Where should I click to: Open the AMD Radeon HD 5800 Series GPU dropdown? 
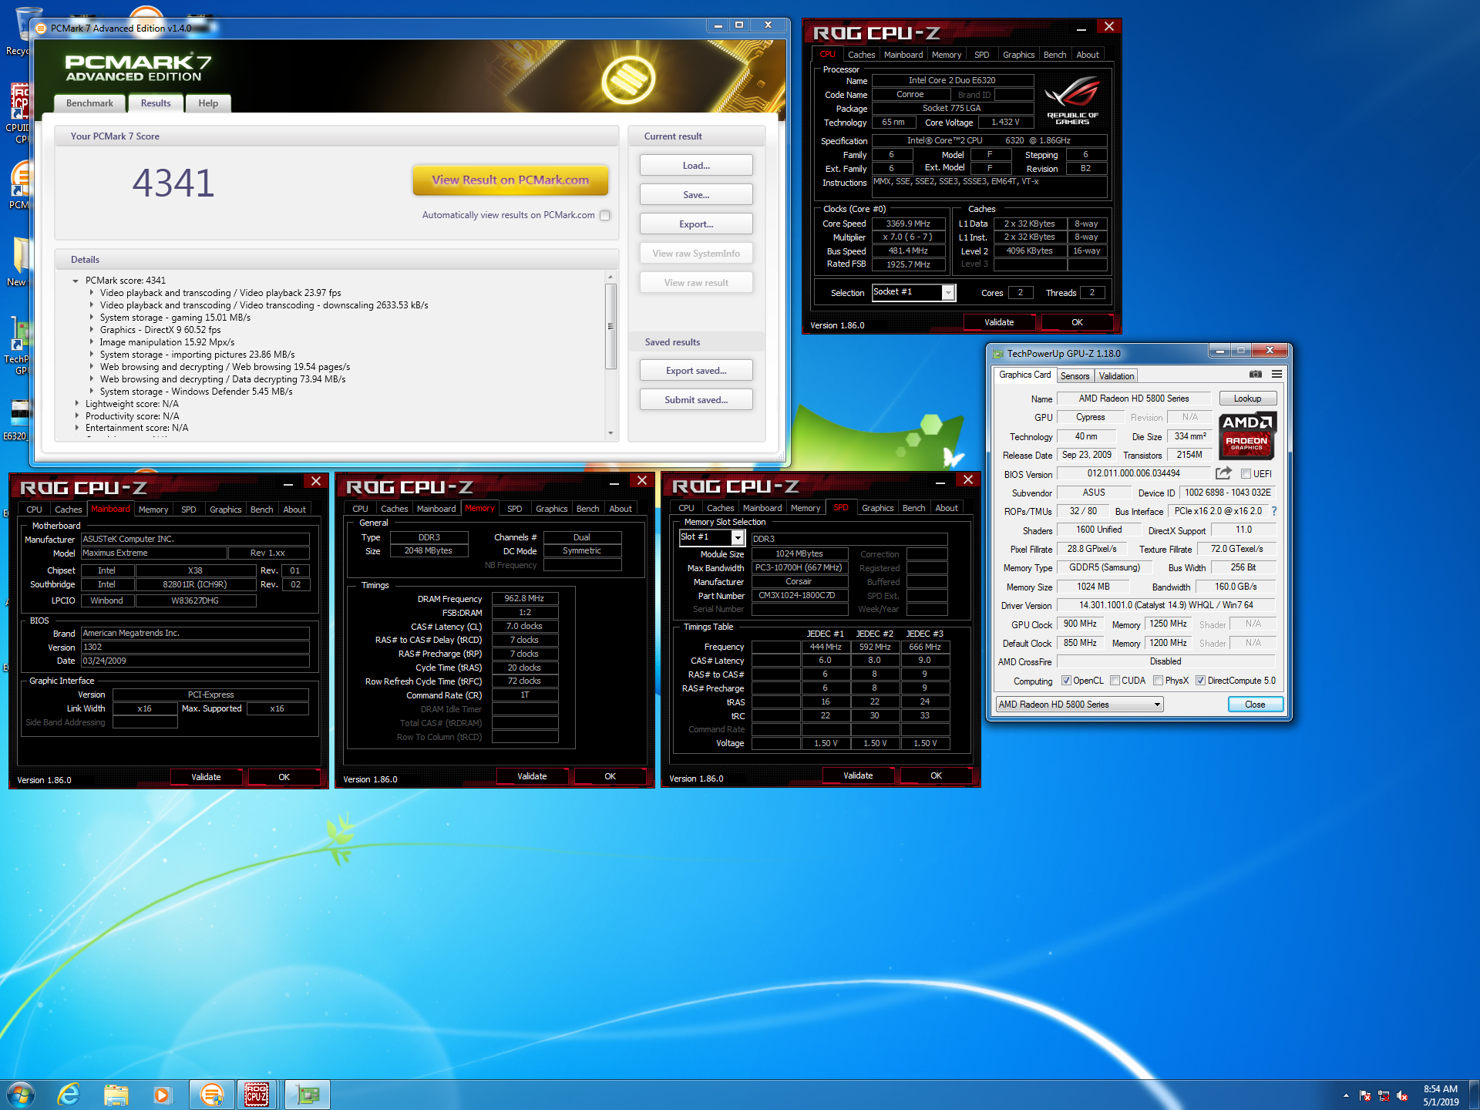1079,704
